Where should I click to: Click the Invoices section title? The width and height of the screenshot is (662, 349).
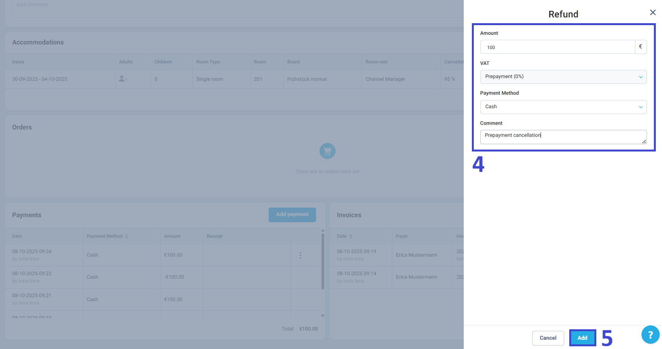tap(349, 215)
